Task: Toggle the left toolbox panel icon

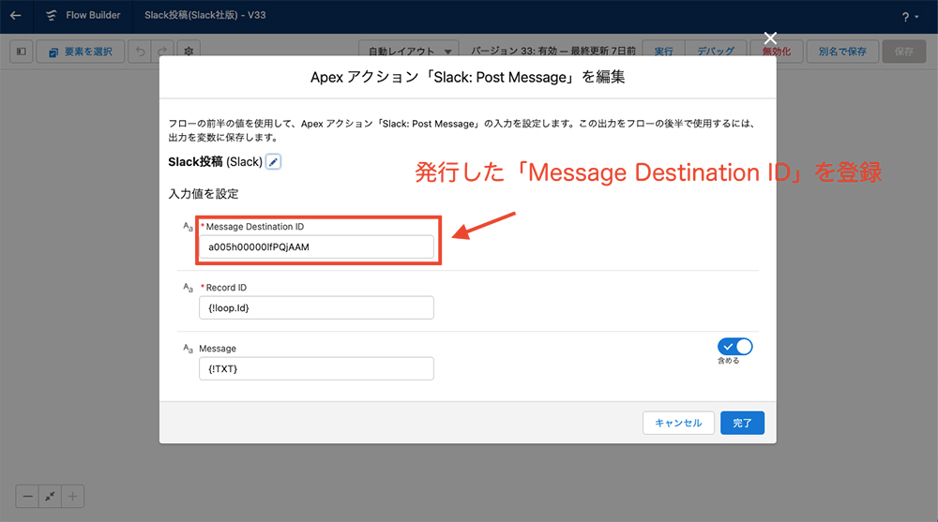Action: click(x=22, y=52)
